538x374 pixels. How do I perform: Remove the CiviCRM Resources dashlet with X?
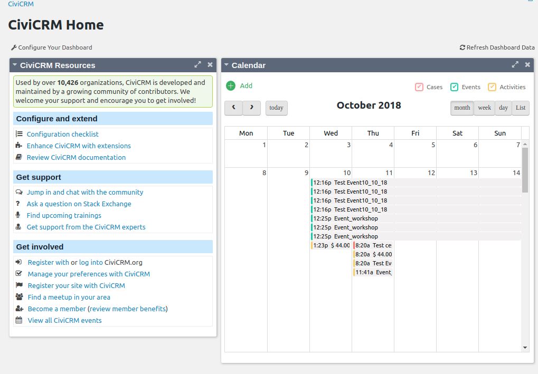point(210,65)
